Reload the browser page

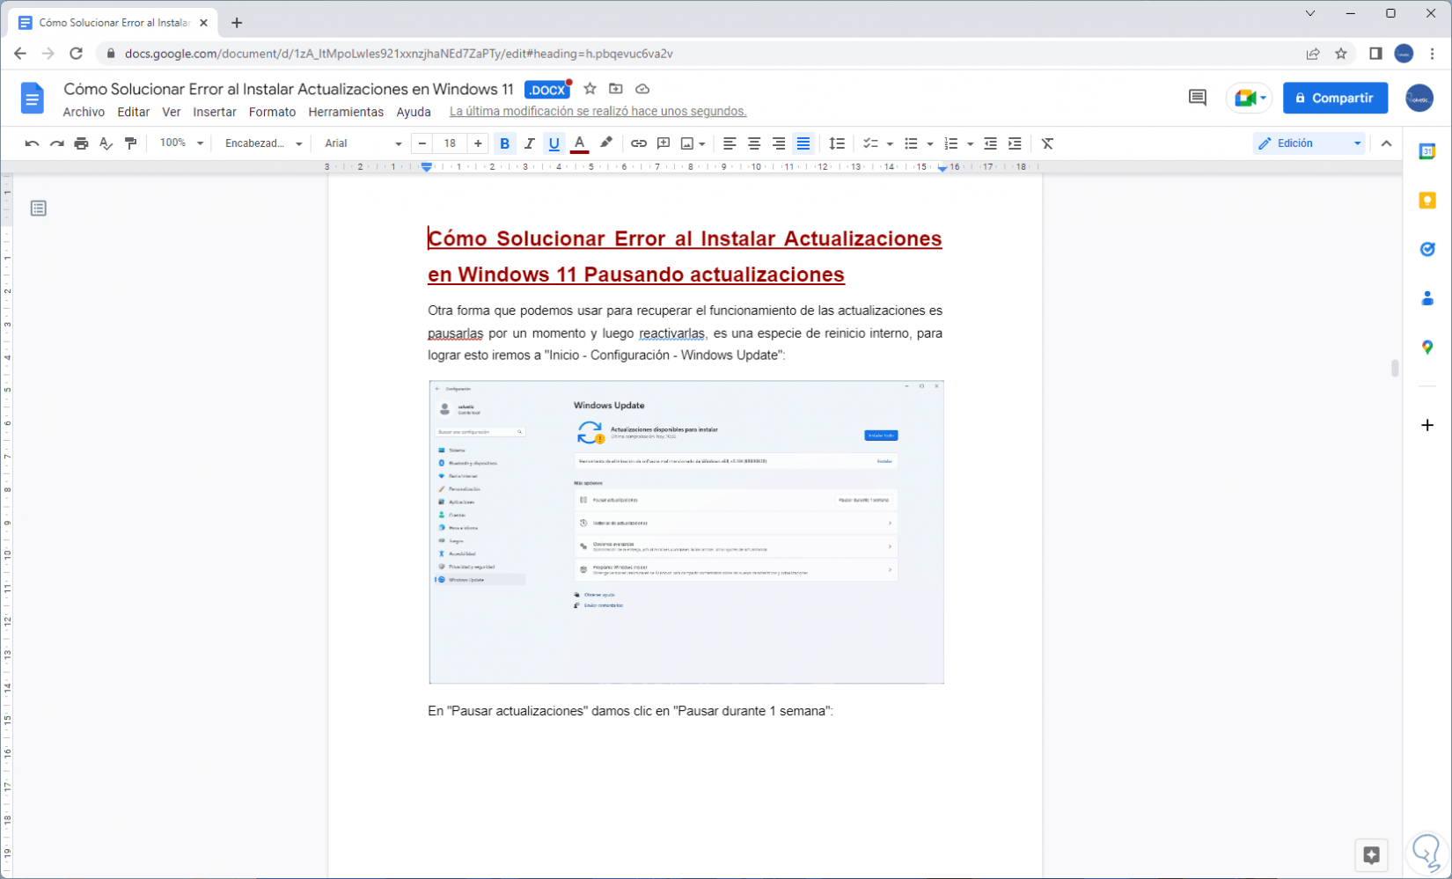point(76,54)
